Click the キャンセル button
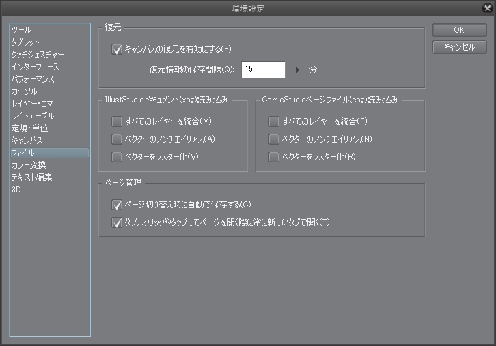The width and height of the screenshot is (496, 346). tap(458, 47)
